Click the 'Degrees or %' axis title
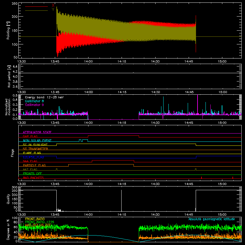Viewport: 245px width, 245px height. point(8,230)
